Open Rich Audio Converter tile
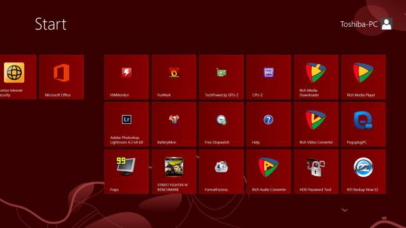This screenshot has height=228, width=406. [x=269, y=172]
